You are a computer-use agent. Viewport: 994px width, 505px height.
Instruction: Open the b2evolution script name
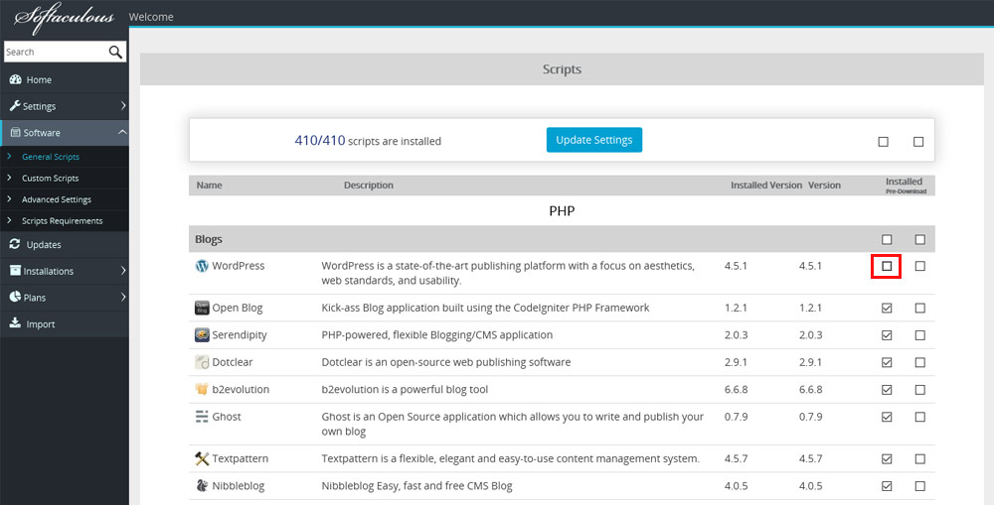pyautogui.click(x=241, y=389)
